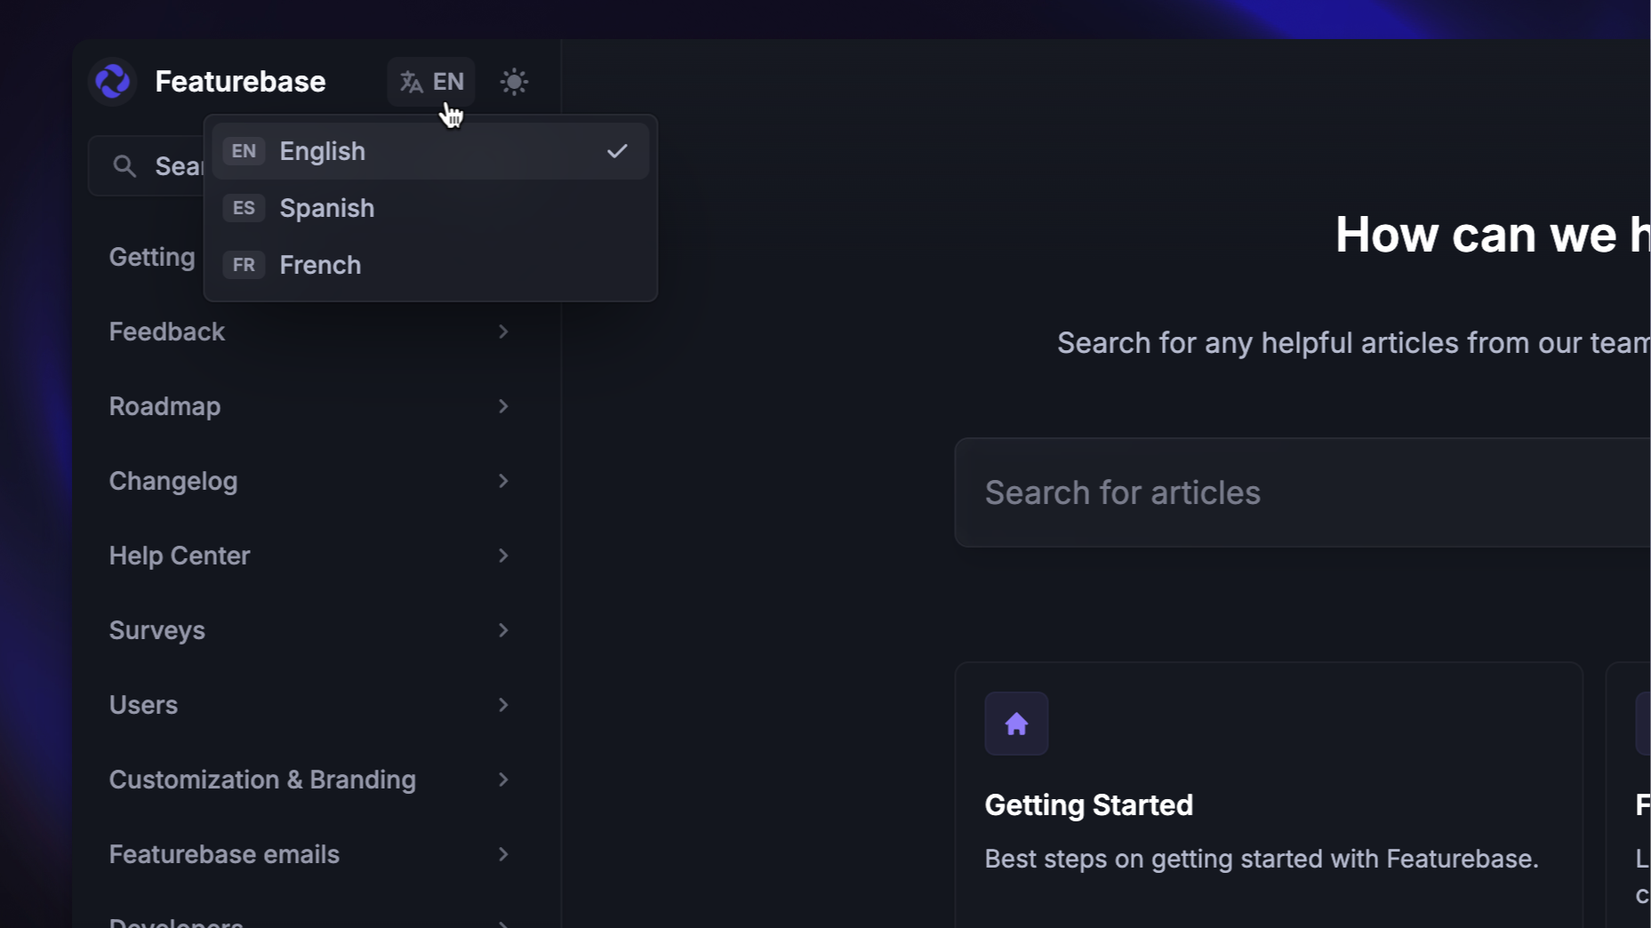Open the Help Center sidebar item

click(180, 556)
